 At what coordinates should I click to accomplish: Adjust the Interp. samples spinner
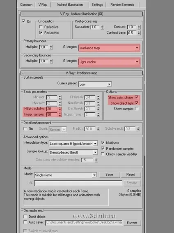[x=60, y=114]
